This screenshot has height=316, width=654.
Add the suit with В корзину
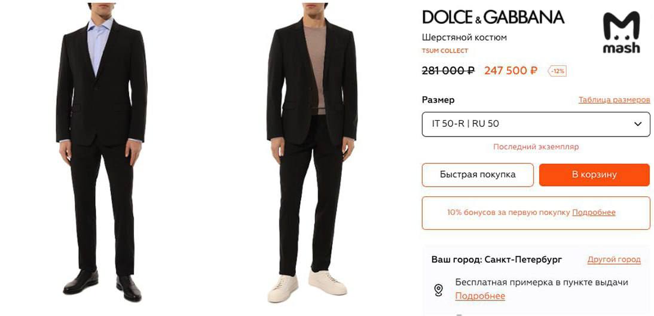(594, 175)
